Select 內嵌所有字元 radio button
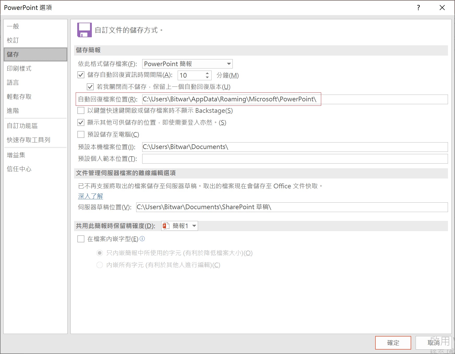Image resolution: width=455 pixels, height=354 pixels. (100, 265)
